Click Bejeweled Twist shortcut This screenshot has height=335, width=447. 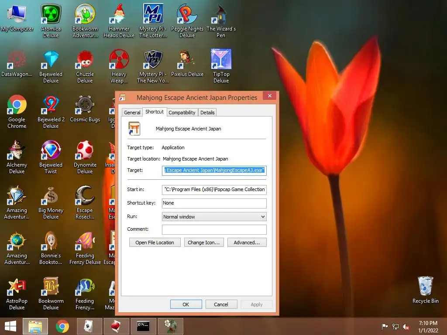[51, 157]
